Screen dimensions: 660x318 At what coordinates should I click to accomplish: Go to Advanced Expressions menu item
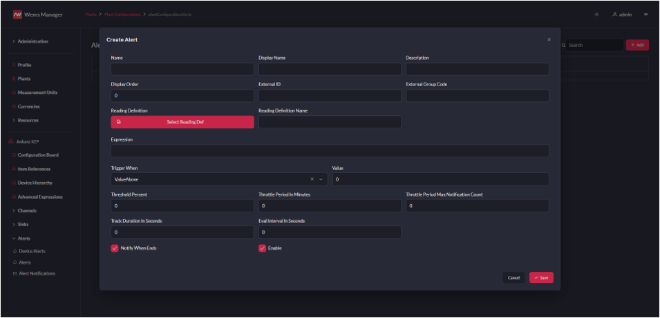pos(40,197)
